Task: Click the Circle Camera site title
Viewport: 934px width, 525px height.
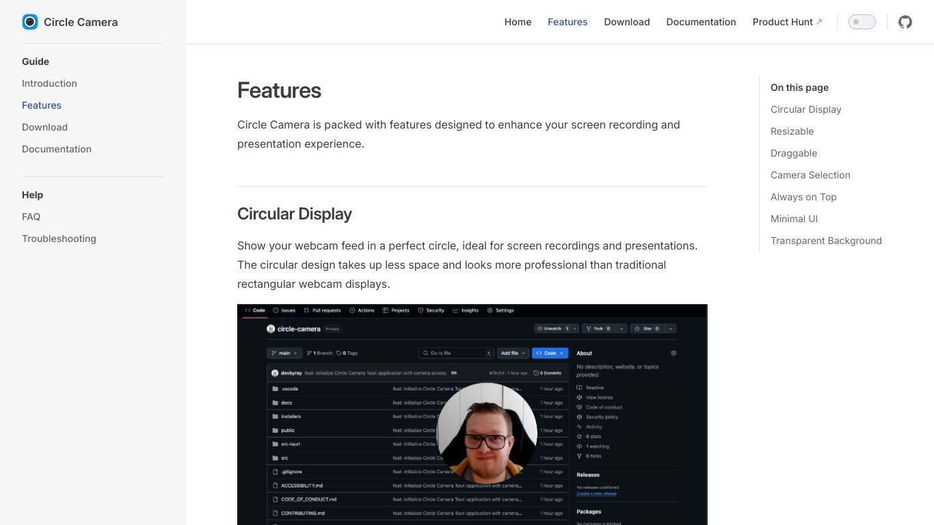Action: click(81, 22)
